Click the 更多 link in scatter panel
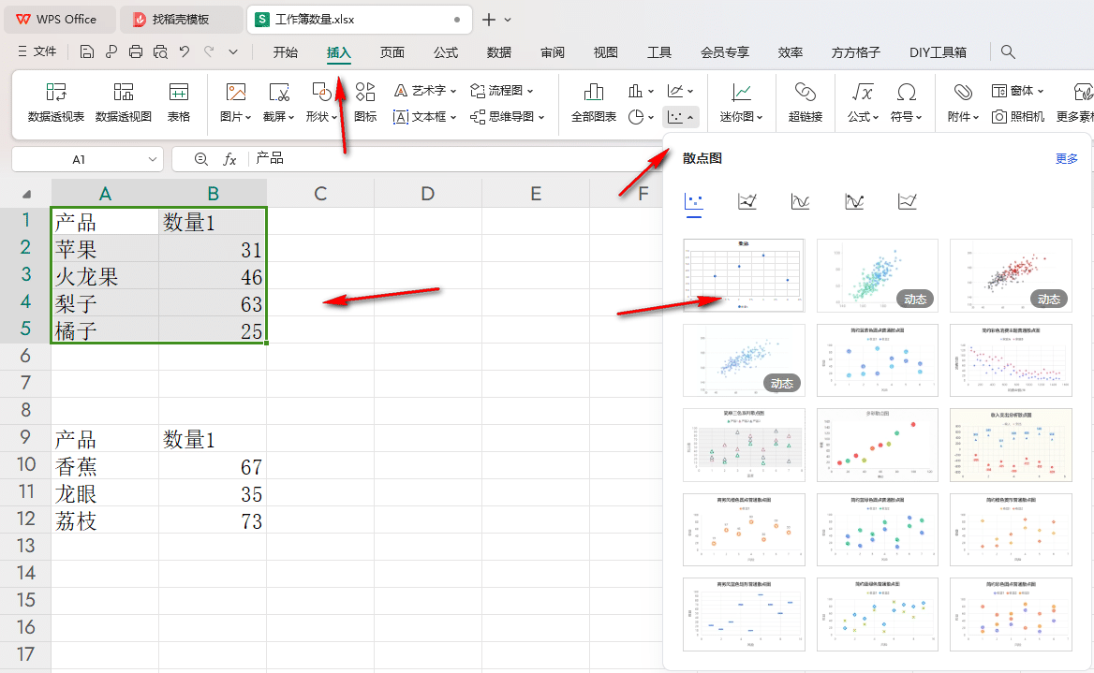The height and width of the screenshot is (673, 1094). click(1066, 159)
